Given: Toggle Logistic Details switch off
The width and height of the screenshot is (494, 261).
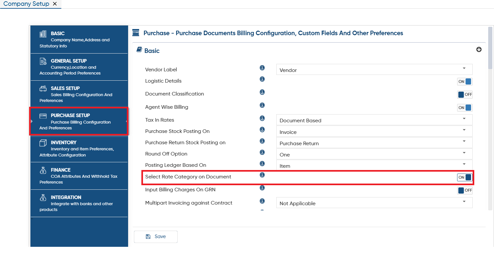Looking at the screenshot, I should 465,82.
